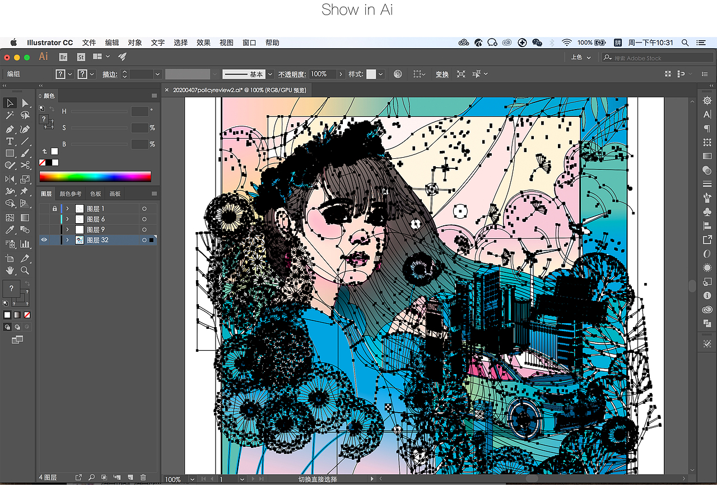Expand layer 图层 32 contents
The width and height of the screenshot is (717, 491).
pyautogui.click(x=68, y=240)
